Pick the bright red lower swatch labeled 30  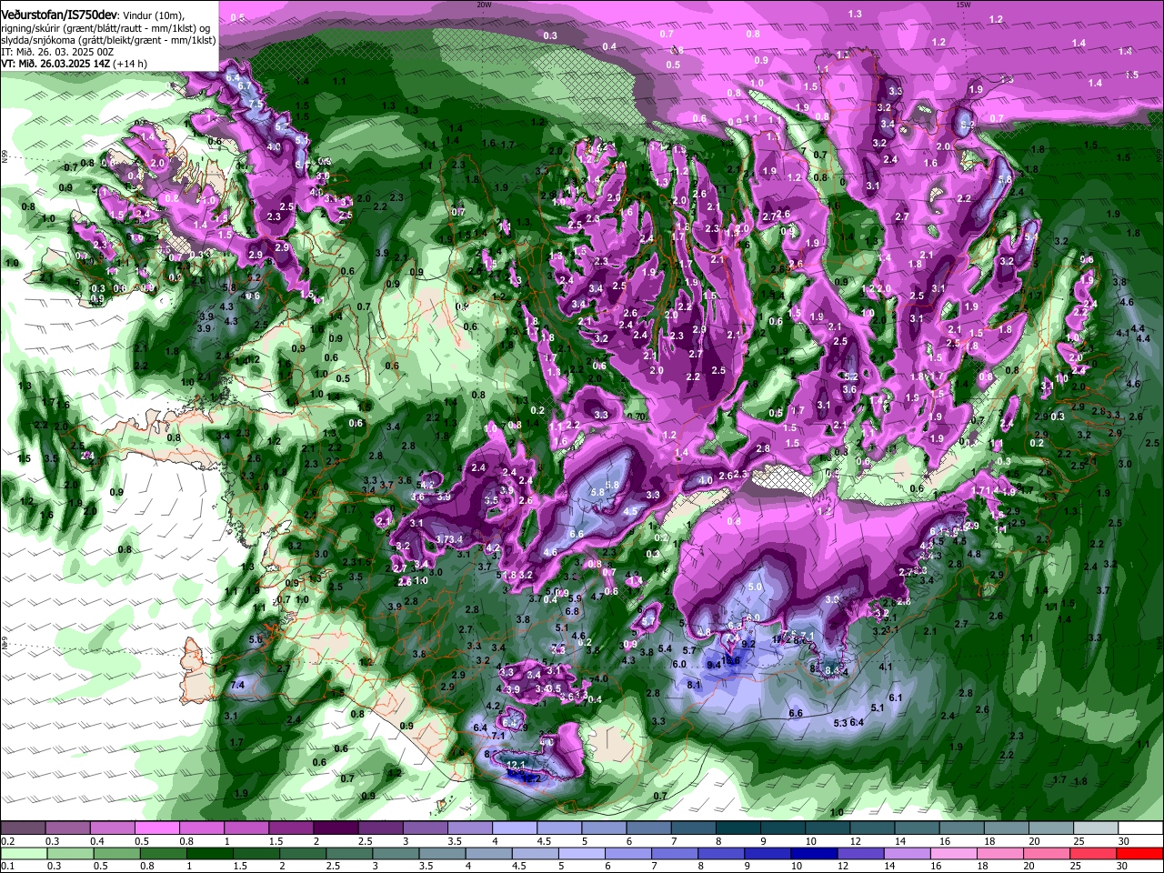pos(1139,853)
